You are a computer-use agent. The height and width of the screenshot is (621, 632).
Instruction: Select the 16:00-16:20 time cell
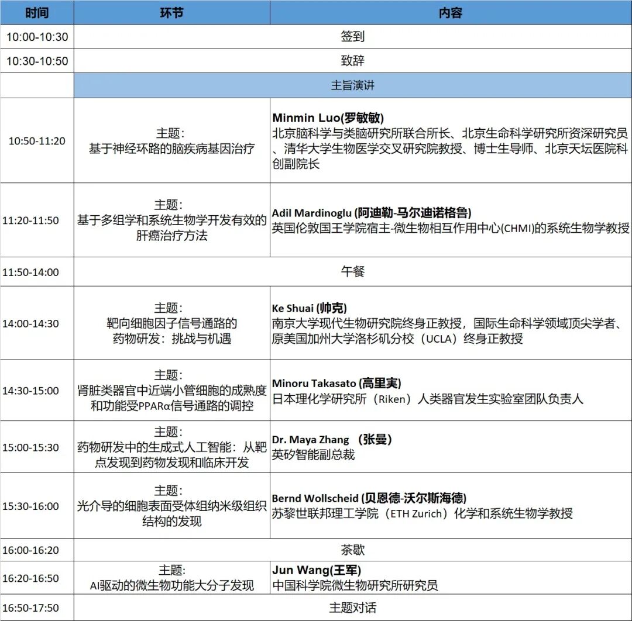(x=37, y=550)
